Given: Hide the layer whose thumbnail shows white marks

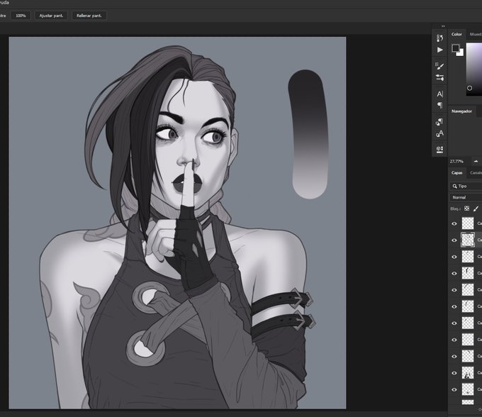Looking at the screenshot, I should coord(454,373).
